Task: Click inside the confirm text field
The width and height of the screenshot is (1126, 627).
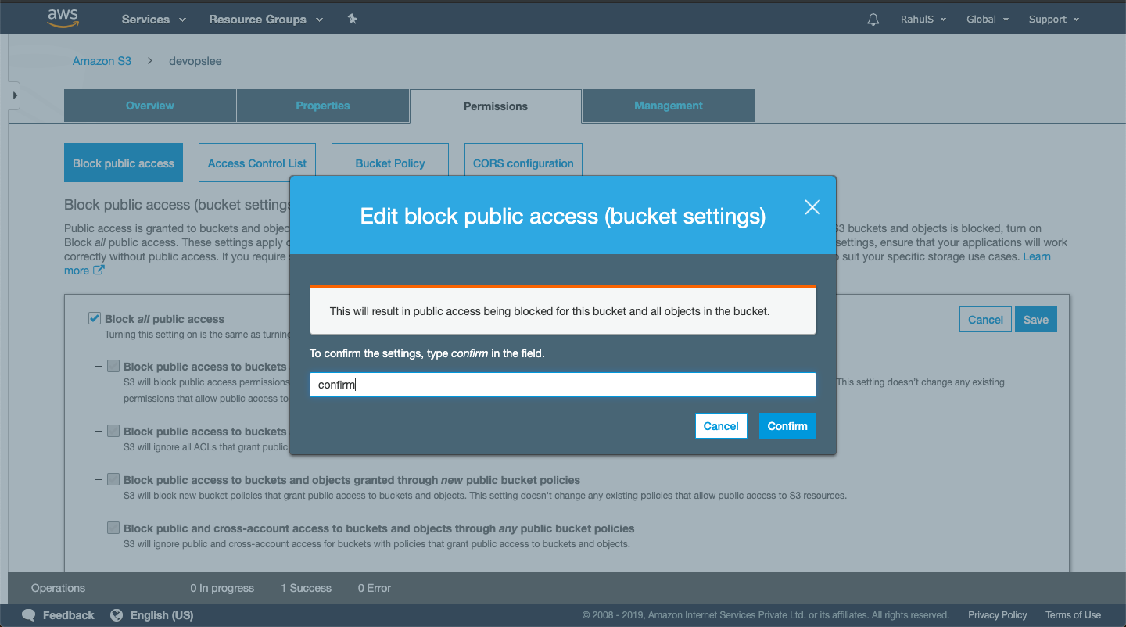Action: pos(562,384)
